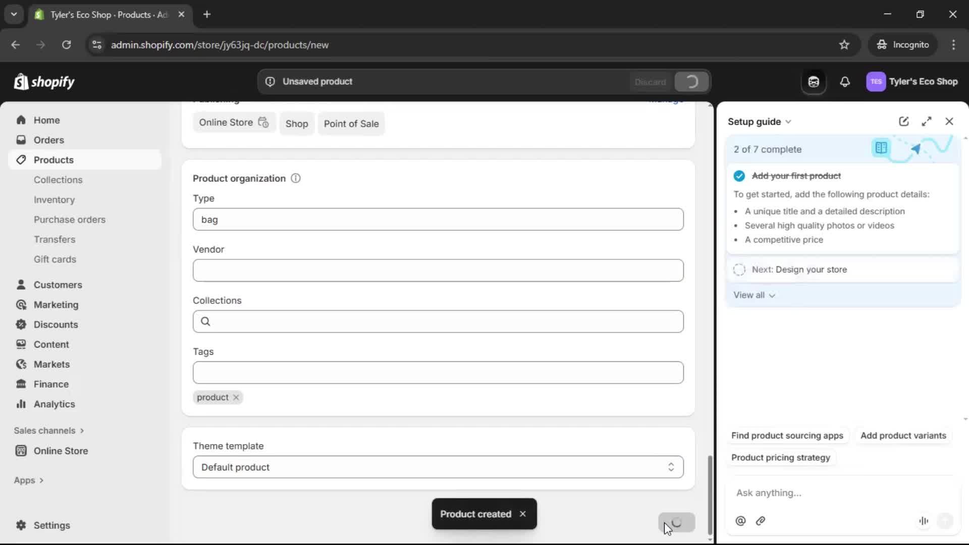The height and width of the screenshot is (545, 969).
Task: Attach a file in the Ask anything bar
Action: 761,521
